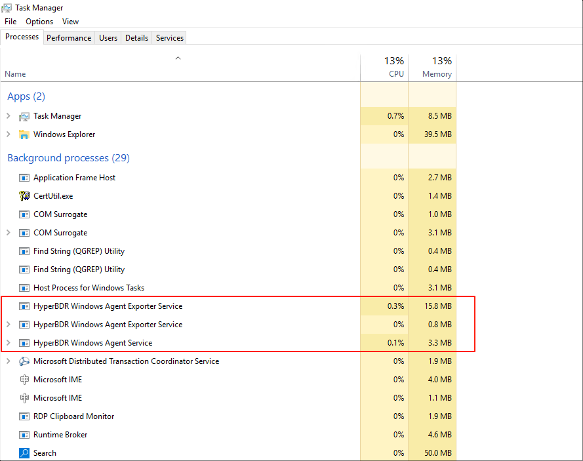The image size is (583, 461).
Task: Open the File menu
Action: tap(10, 22)
